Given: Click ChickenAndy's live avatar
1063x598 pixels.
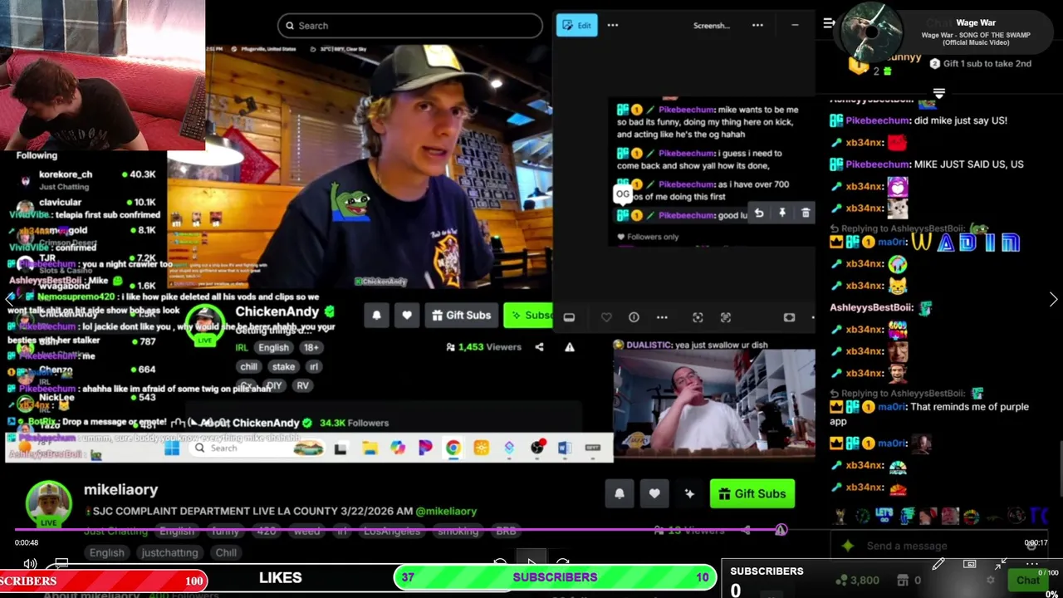Looking at the screenshot, I should pyautogui.click(x=204, y=325).
